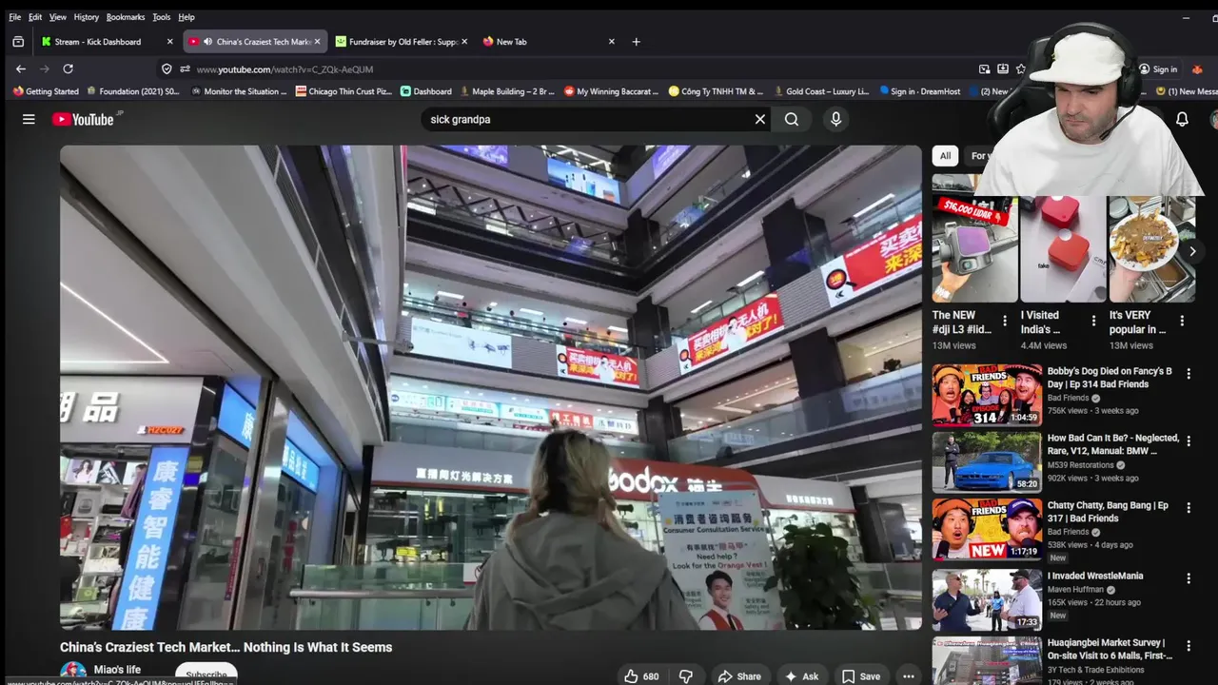Open options for The NEW #dji L3 short
The width and height of the screenshot is (1218, 685).
click(x=1005, y=321)
